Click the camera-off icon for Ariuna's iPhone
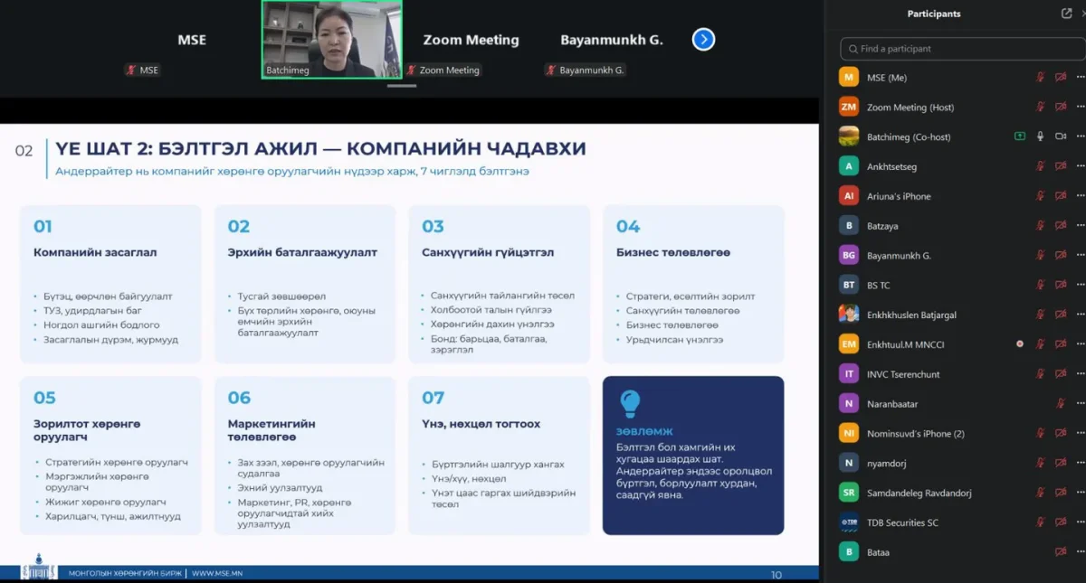1086x583 pixels. click(x=1061, y=196)
